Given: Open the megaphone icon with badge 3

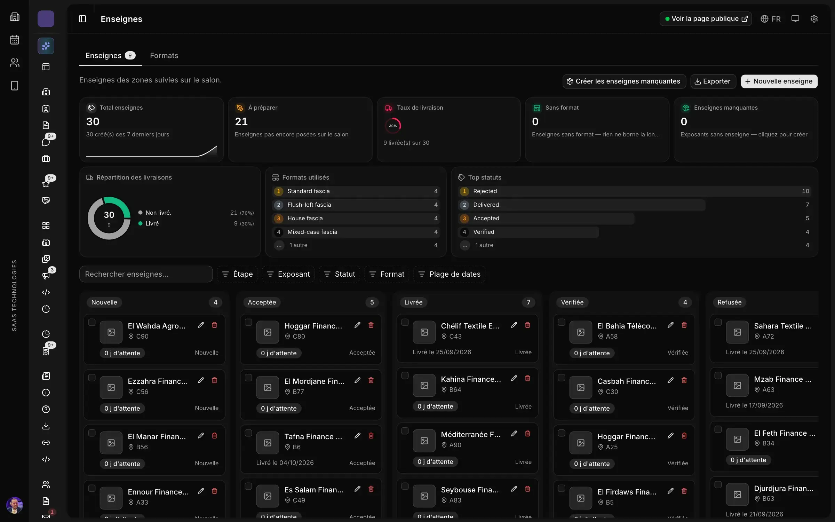Looking at the screenshot, I should tap(46, 276).
